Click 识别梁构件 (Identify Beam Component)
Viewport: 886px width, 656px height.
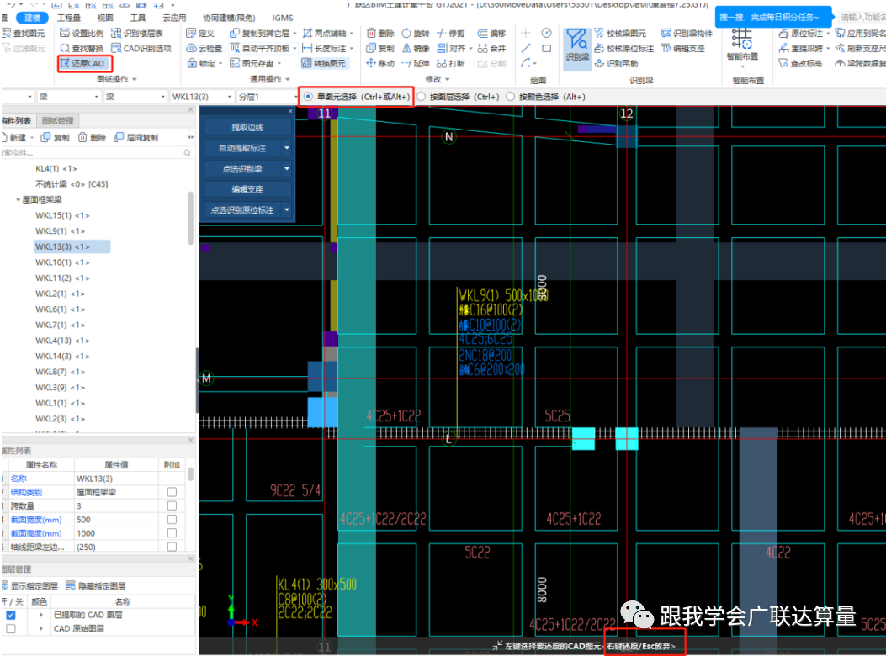click(687, 34)
